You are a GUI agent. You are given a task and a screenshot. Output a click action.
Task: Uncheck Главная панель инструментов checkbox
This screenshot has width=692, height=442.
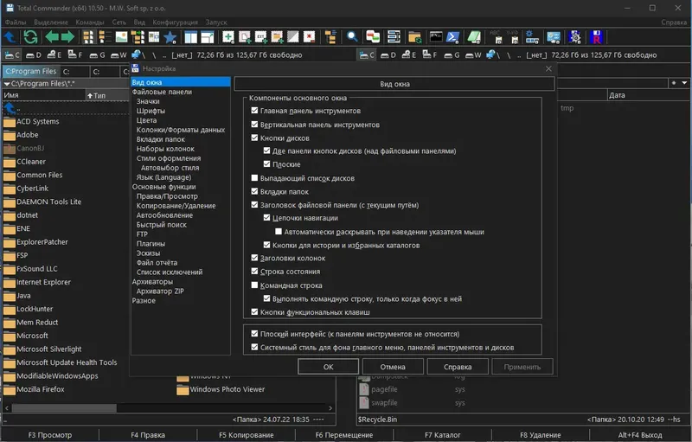254,110
